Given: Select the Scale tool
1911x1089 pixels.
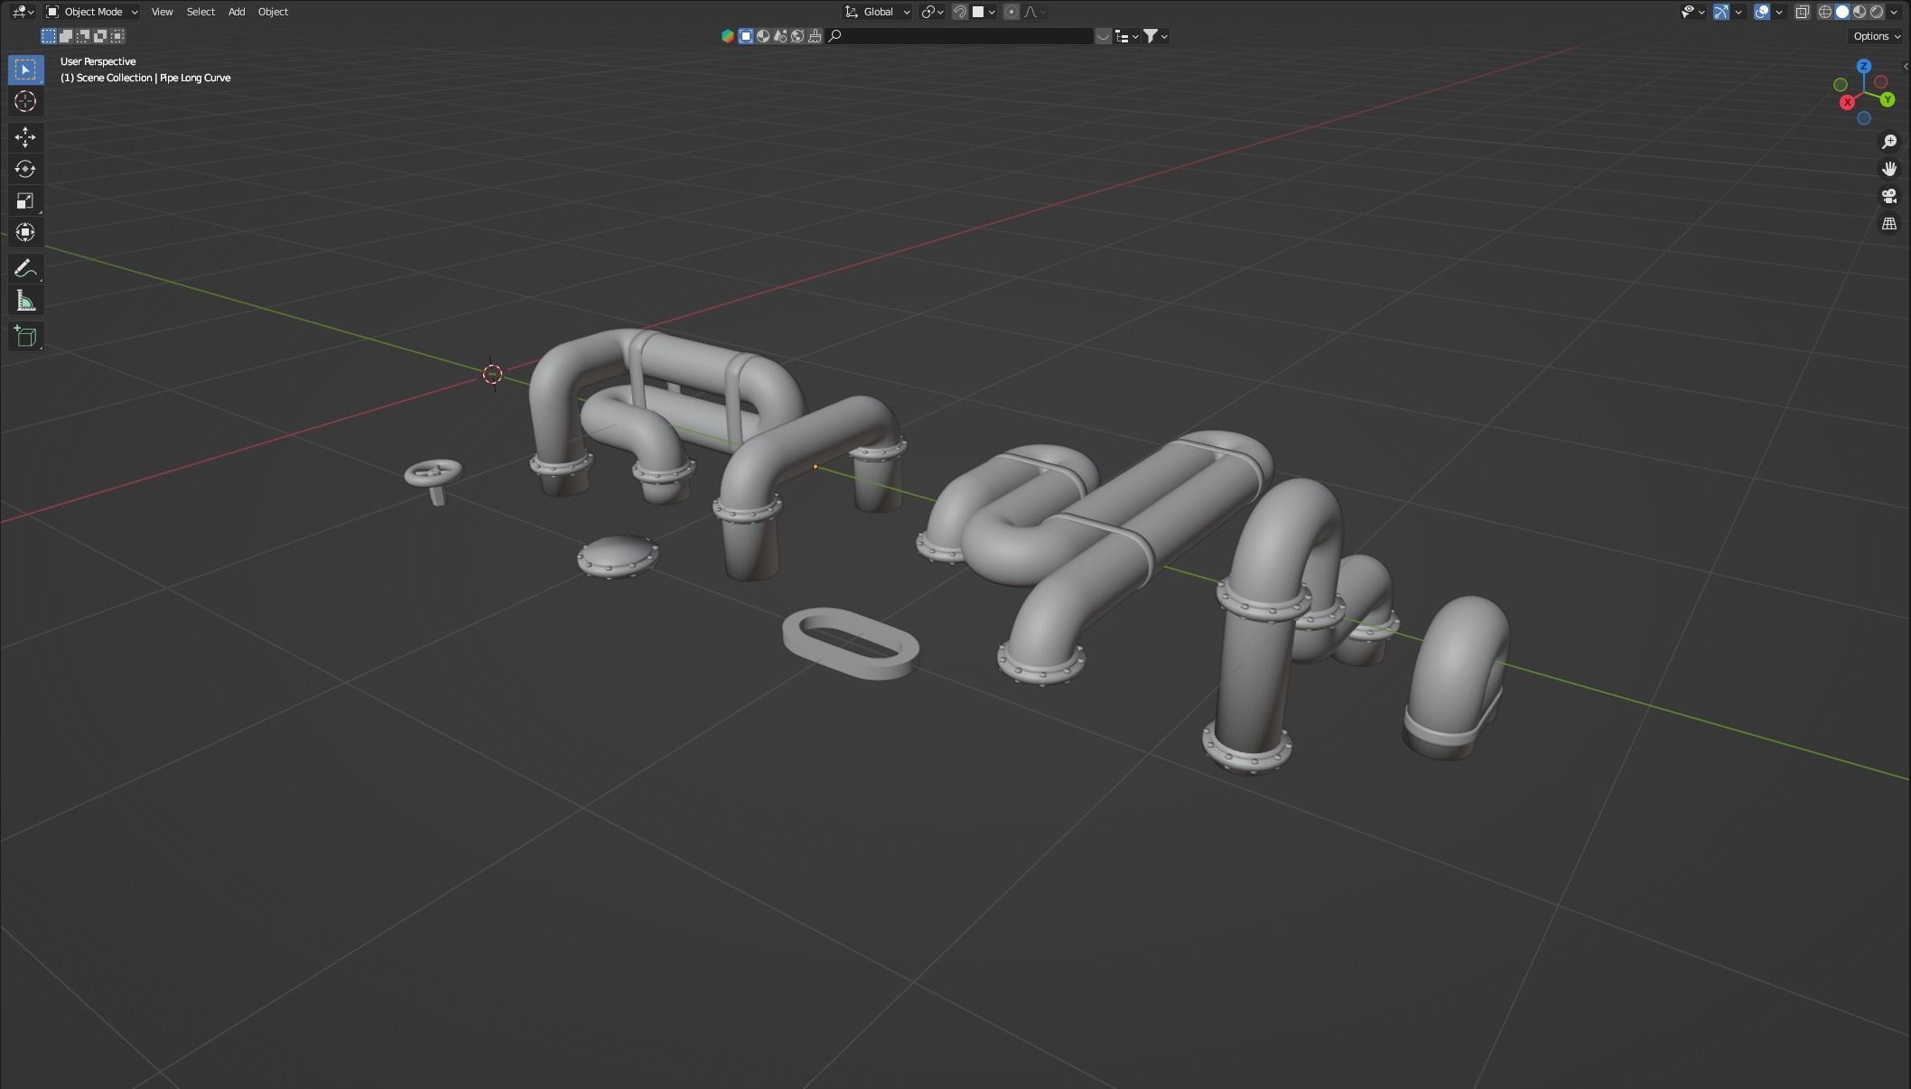Looking at the screenshot, I should click(25, 200).
